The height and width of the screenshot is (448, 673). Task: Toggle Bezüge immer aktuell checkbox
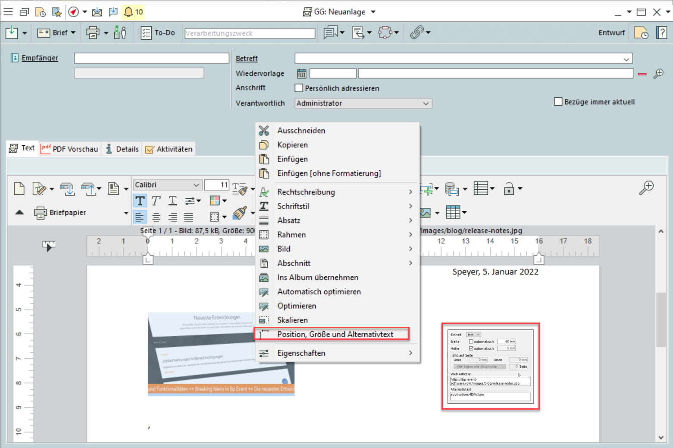coord(558,102)
